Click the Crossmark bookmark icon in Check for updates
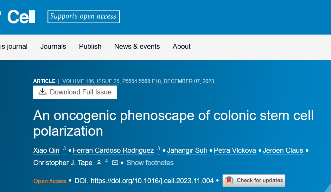This screenshot has height=192, width=331. click(229, 180)
